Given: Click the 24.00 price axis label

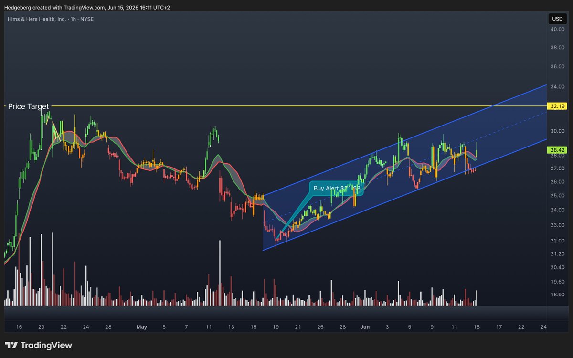Looking at the screenshot, I should click(557, 210).
